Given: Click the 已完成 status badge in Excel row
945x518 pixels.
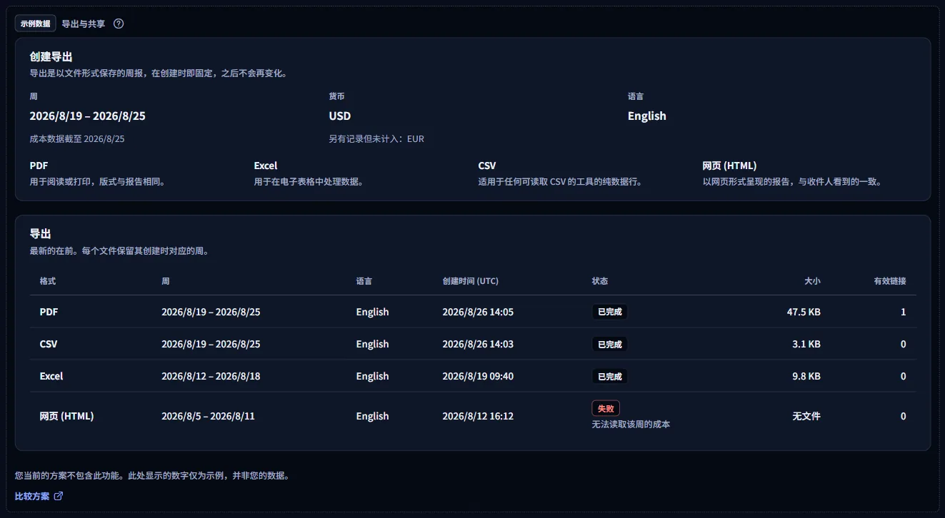Looking at the screenshot, I should click(x=610, y=376).
